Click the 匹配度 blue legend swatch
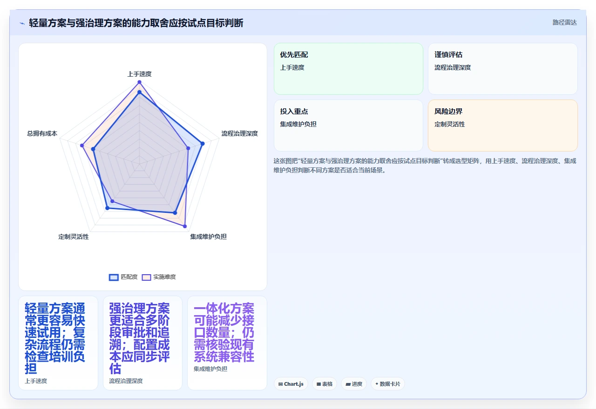The width and height of the screenshot is (596, 409). pyautogui.click(x=114, y=277)
